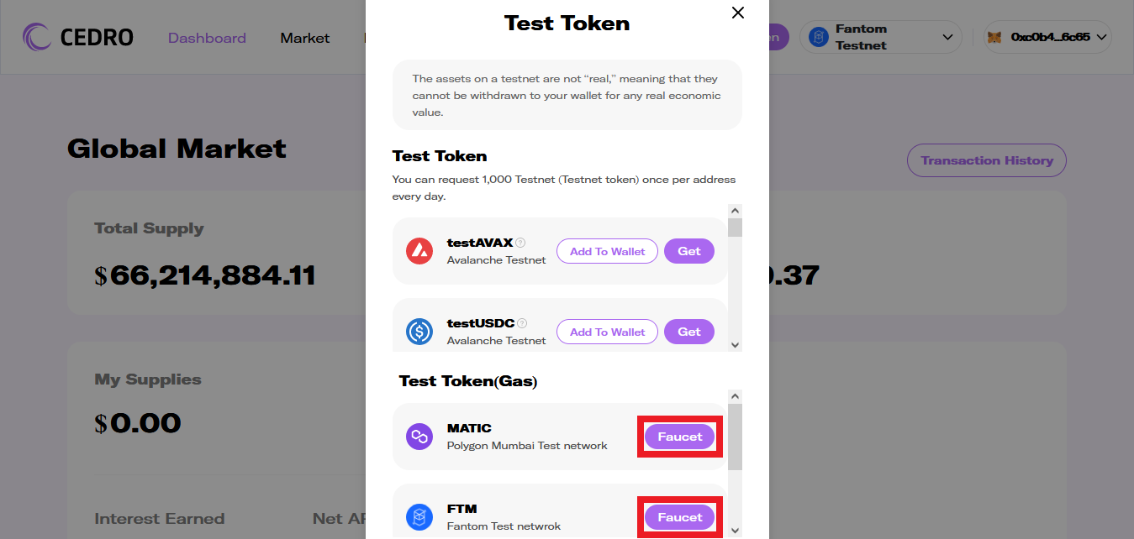Screen dimensions: 1134x539
Task: Click the FTM Fantom token icon
Action: pos(419,517)
